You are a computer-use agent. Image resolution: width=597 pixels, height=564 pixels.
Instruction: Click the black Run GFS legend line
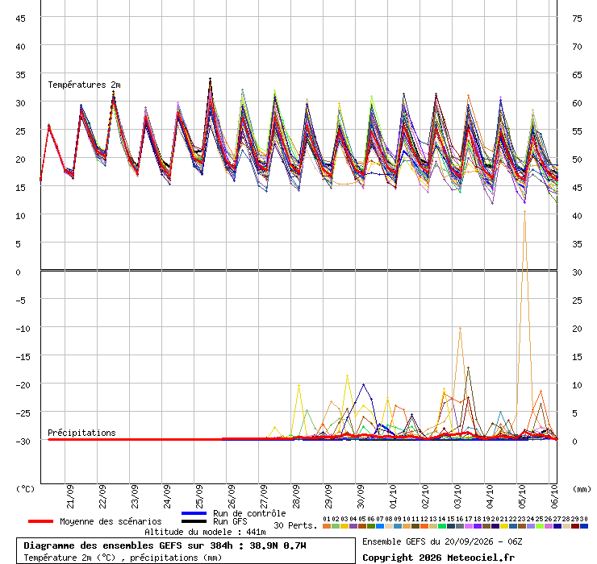194,521
